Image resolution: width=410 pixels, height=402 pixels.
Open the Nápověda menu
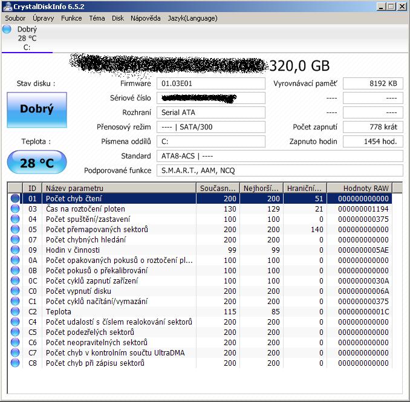click(145, 18)
